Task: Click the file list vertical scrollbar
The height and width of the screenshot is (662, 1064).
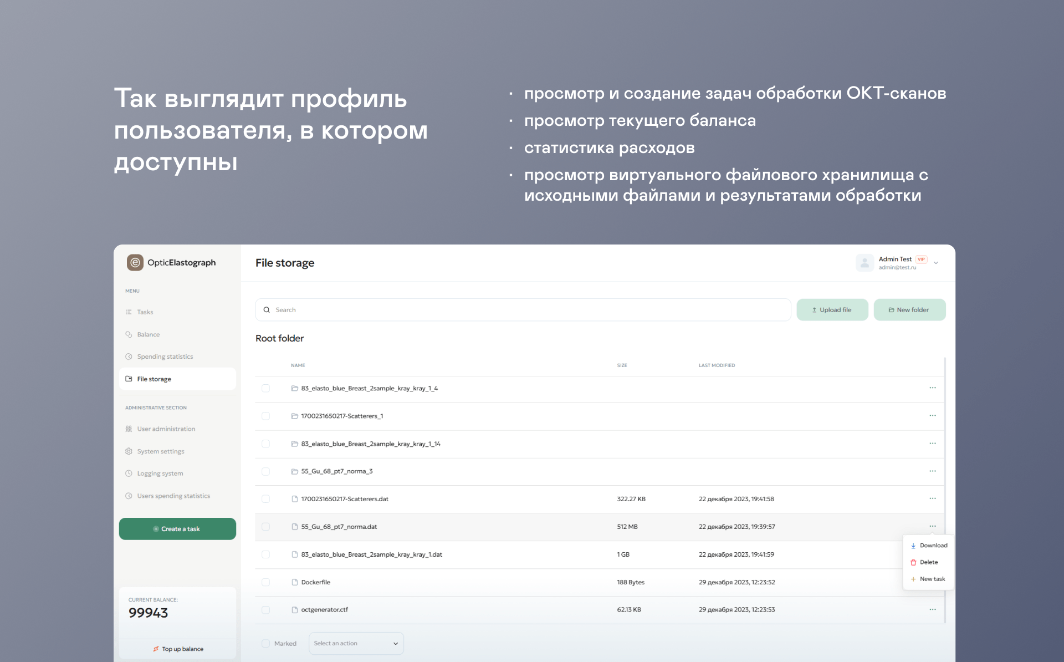Action: [945, 488]
